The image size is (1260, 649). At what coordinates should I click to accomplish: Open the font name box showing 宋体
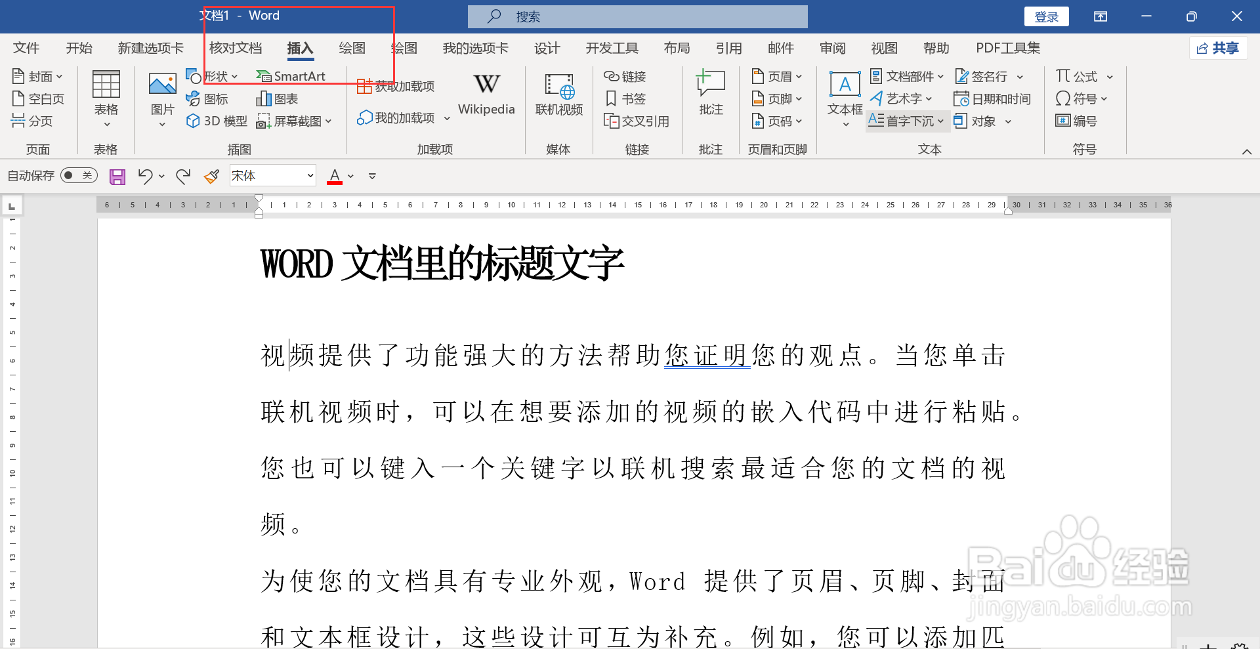pos(273,176)
